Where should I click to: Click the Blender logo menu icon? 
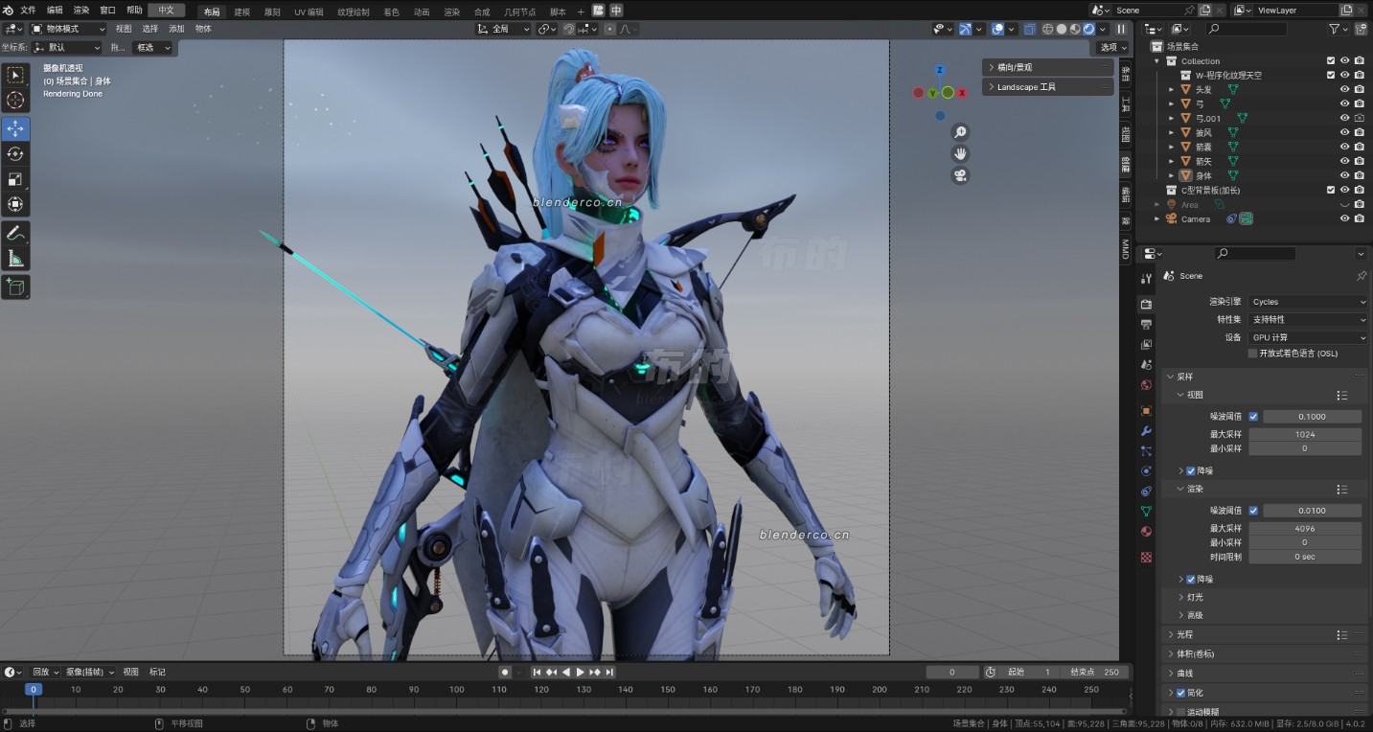tap(9, 11)
